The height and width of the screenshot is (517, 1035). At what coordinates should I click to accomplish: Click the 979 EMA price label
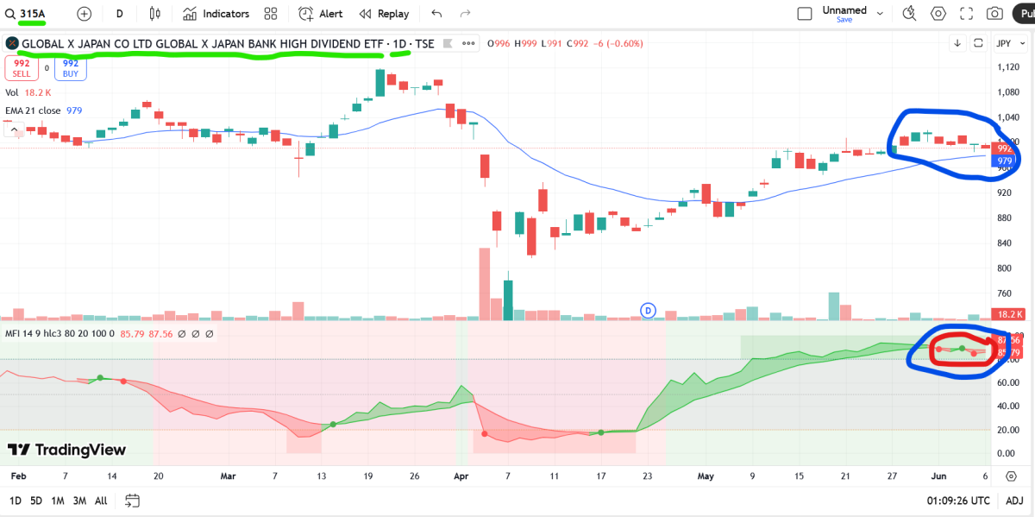(1005, 161)
